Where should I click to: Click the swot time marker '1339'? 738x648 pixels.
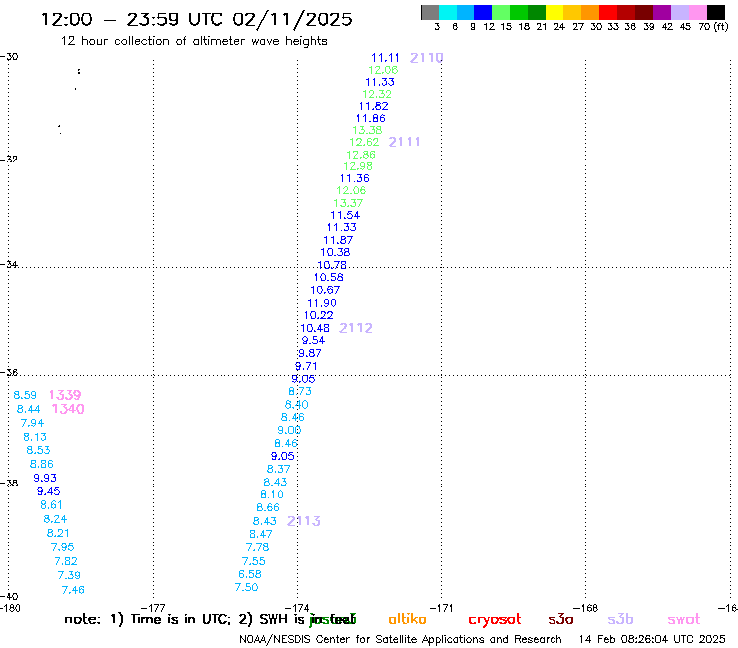click(x=65, y=395)
